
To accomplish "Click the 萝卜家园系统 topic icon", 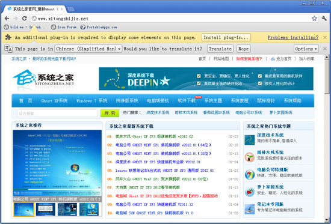I will point(250,192).
